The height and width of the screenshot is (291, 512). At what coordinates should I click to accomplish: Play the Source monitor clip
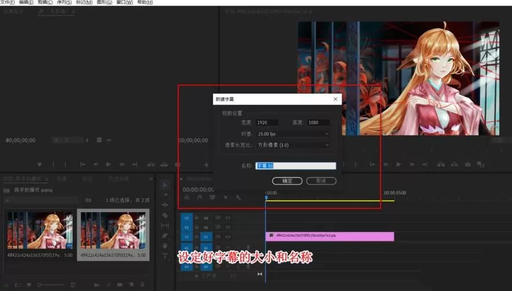[x=108, y=164]
